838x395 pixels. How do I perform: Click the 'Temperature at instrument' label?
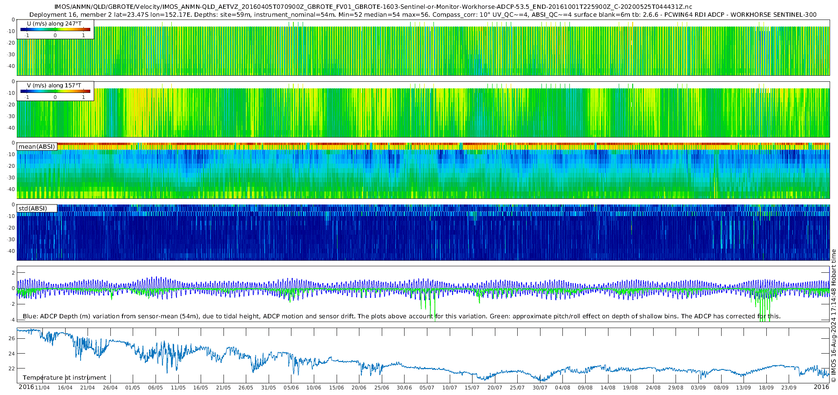coord(64,377)
